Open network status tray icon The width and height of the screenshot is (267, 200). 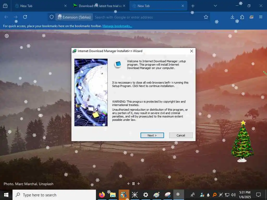point(227,195)
